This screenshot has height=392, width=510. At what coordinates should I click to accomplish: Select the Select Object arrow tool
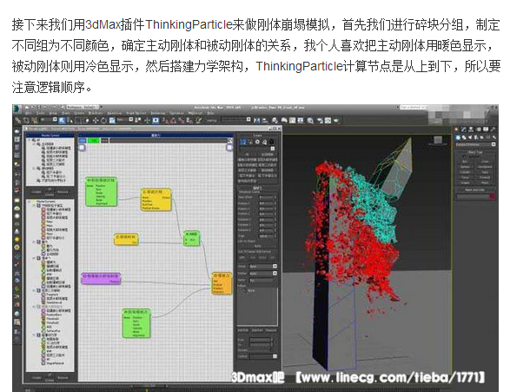(62, 121)
